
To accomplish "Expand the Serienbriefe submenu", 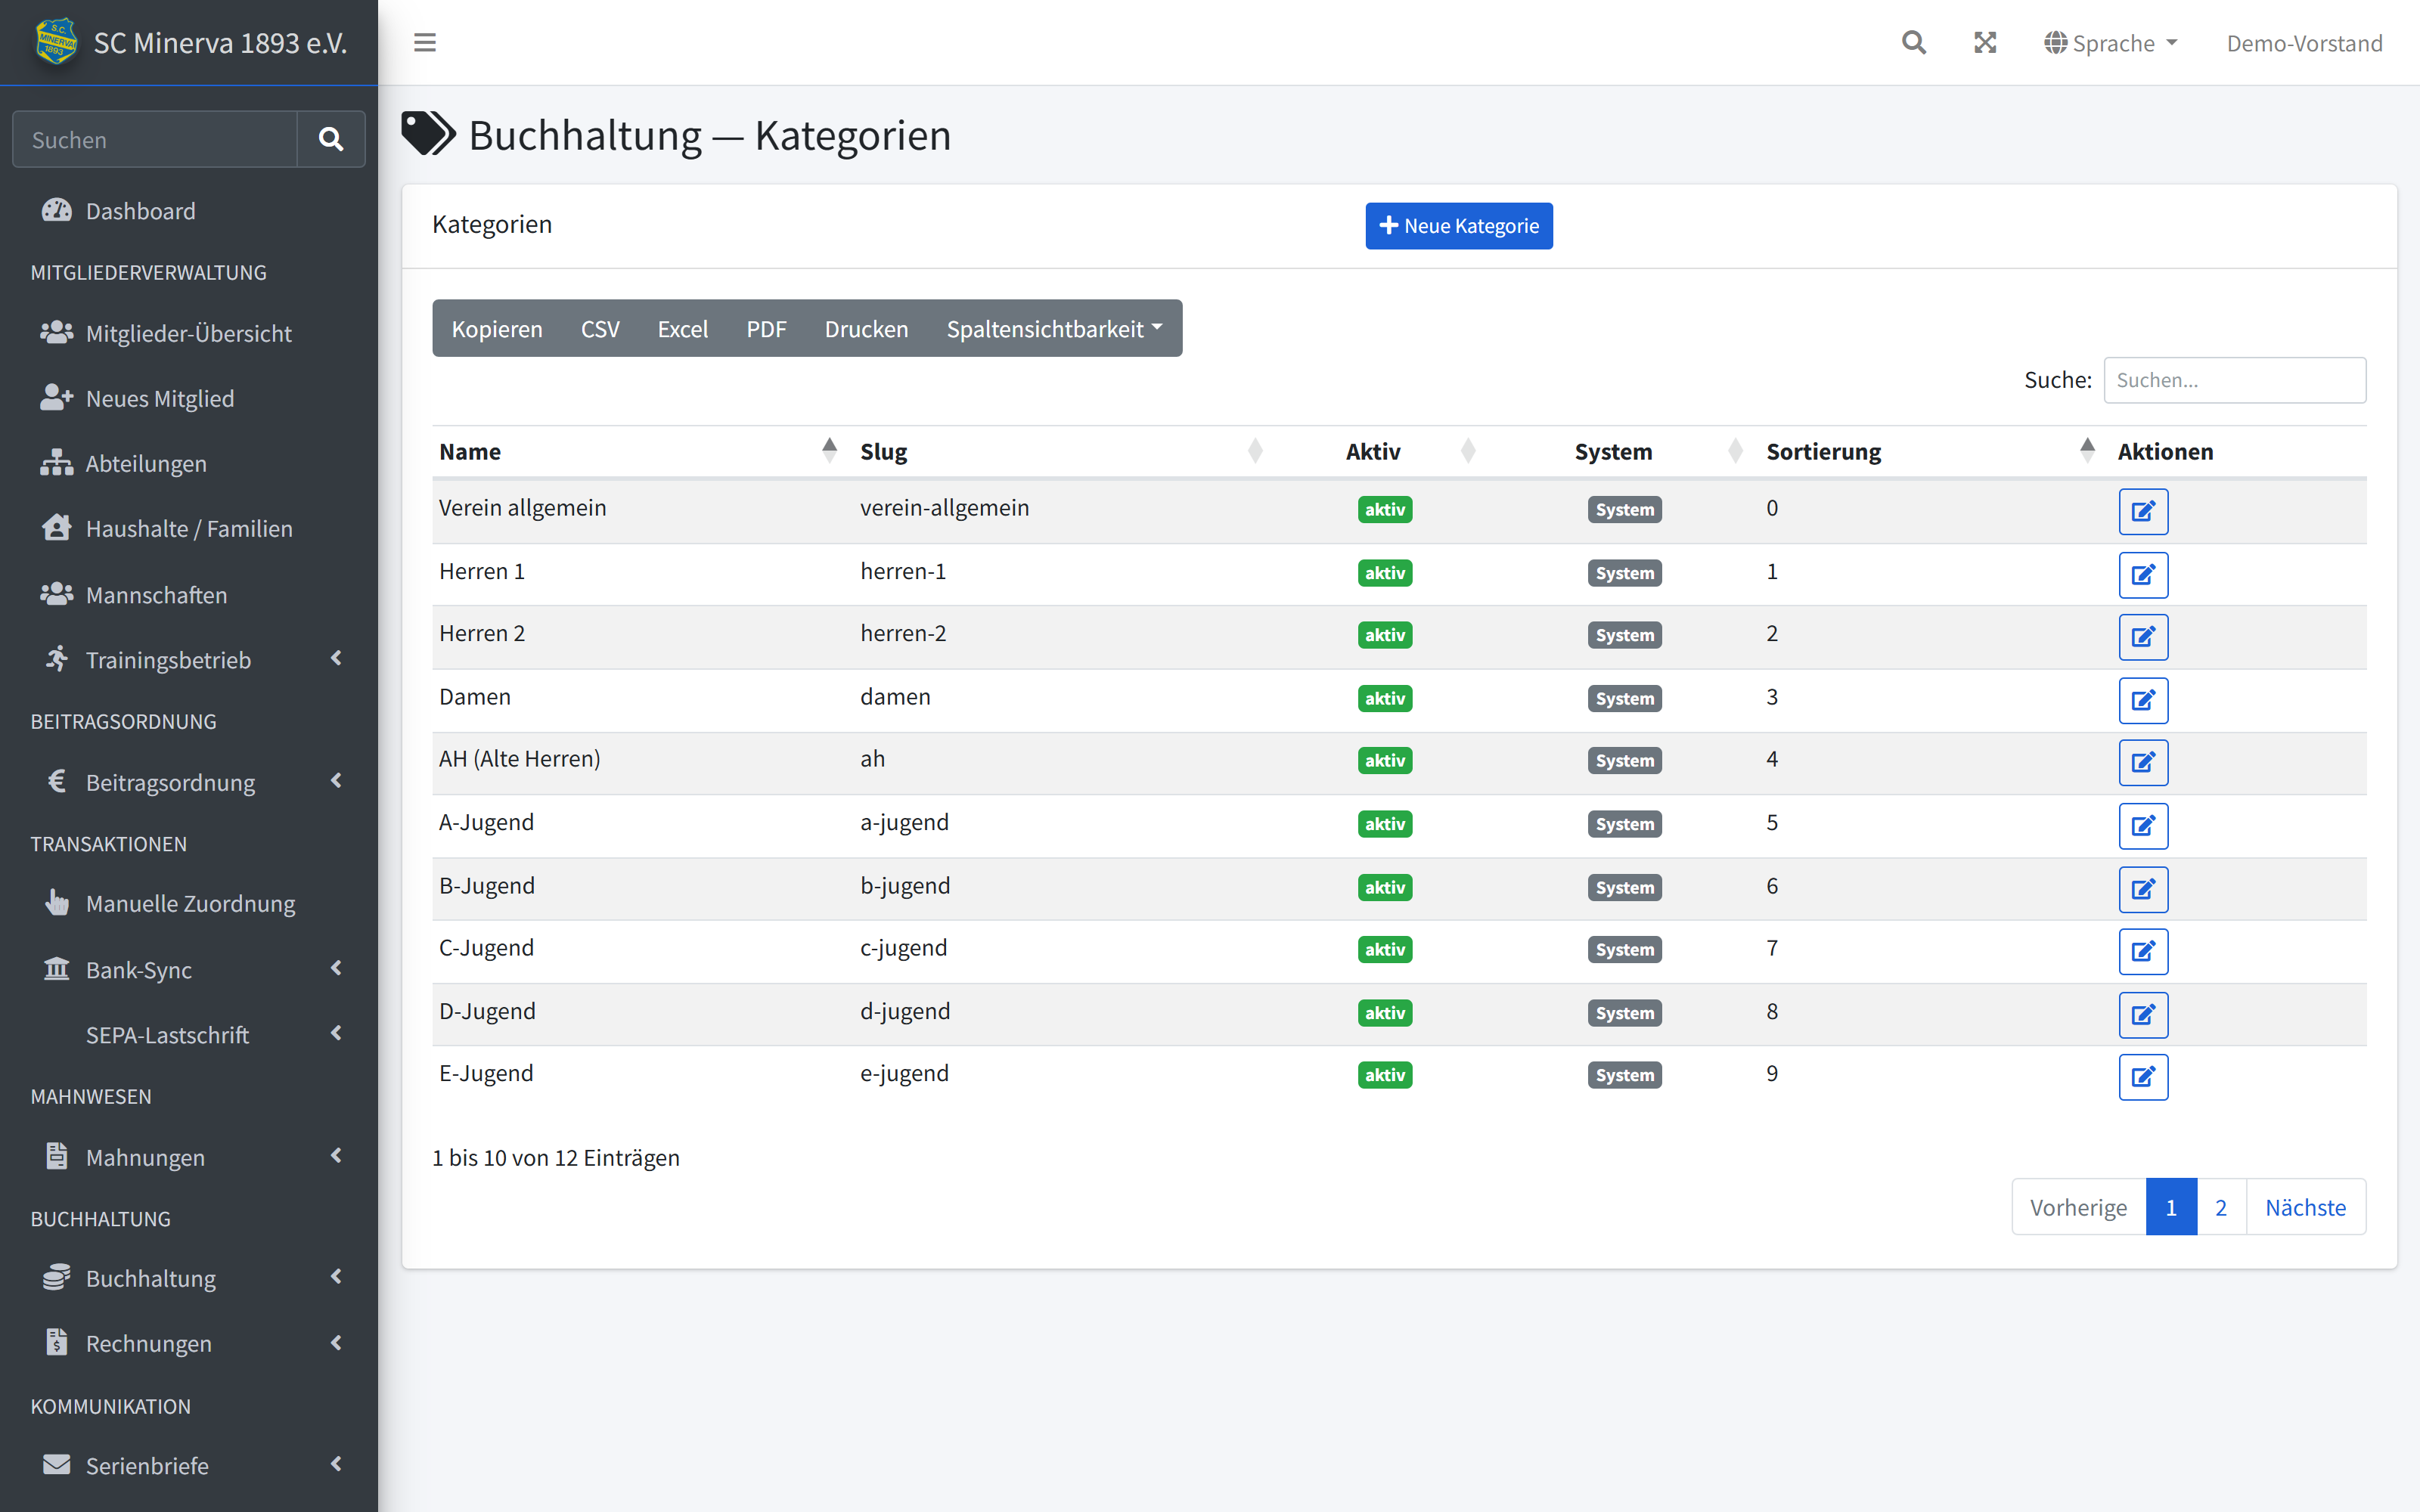I will pos(189,1465).
